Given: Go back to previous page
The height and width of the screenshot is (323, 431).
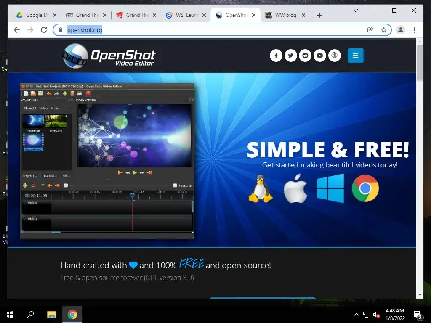Looking at the screenshot, I should tap(17, 30).
